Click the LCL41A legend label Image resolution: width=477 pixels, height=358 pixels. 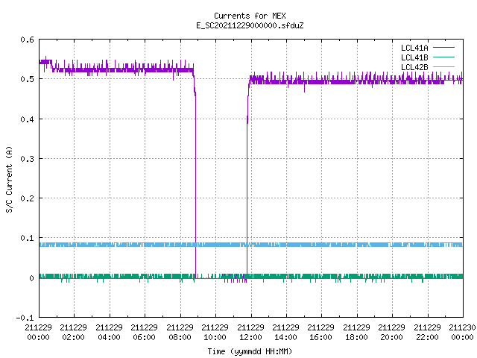(414, 48)
